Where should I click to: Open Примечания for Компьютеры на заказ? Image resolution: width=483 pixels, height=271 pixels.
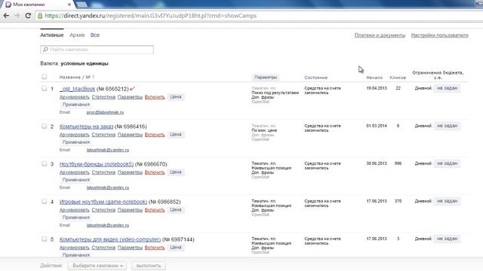tap(76, 142)
